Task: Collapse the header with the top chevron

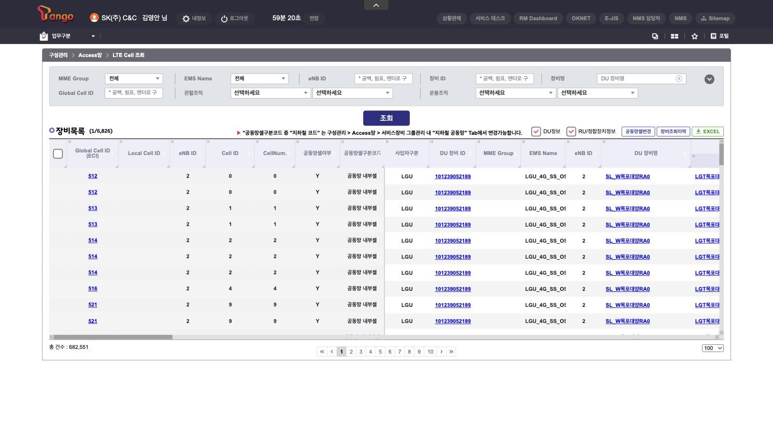Action: click(376, 5)
